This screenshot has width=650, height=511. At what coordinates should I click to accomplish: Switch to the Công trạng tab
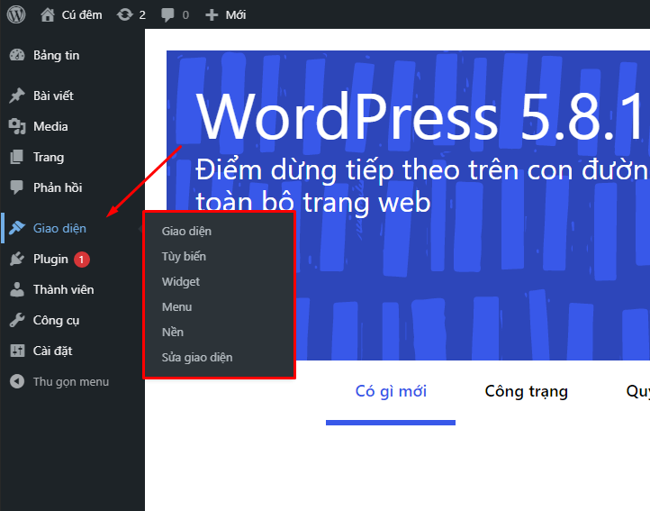coord(527,391)
